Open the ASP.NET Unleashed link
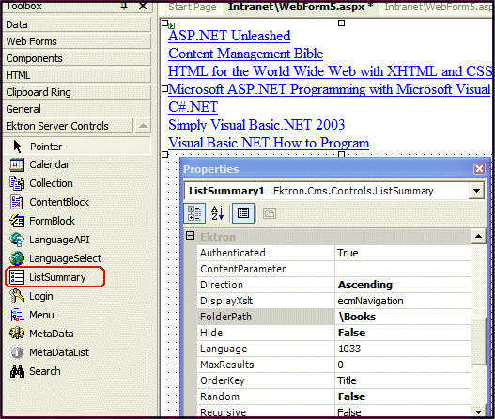495x419 pixels. (229, 36)
